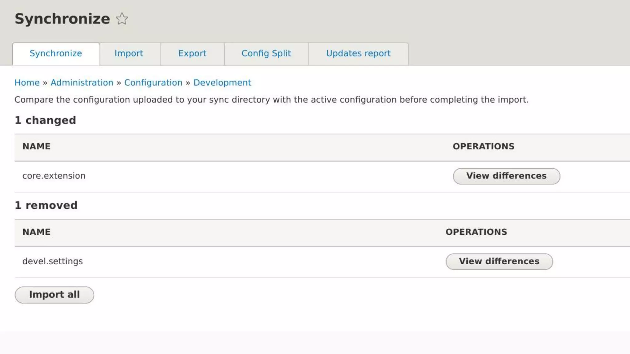The width and height of the screenshot is (630, 354).
Task: View differences for devel.settings
Action: click(499, 262)
